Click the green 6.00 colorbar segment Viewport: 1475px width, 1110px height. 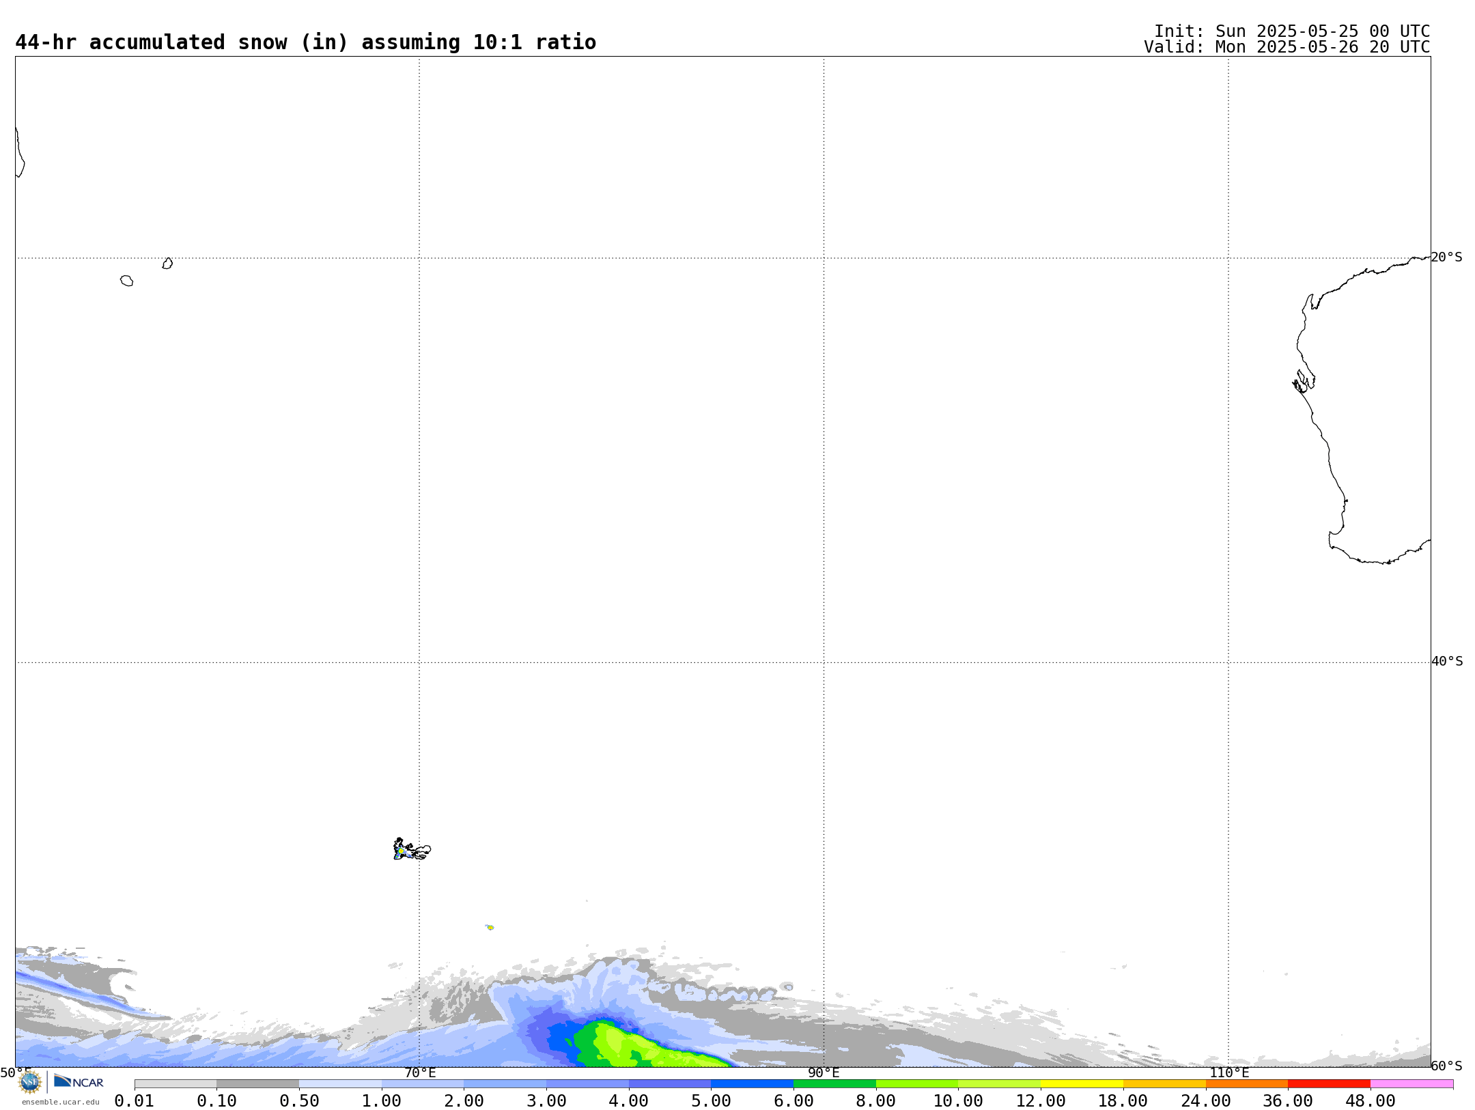(834, 1084)
